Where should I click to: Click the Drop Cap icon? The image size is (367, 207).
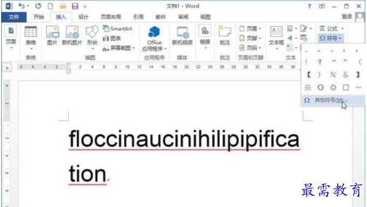point(290,47)
